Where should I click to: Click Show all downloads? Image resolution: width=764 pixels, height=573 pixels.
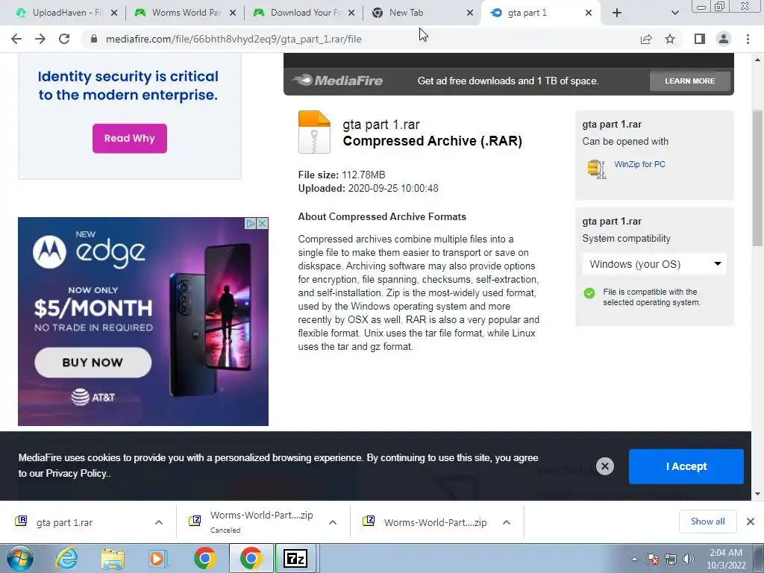click(707, 522)
